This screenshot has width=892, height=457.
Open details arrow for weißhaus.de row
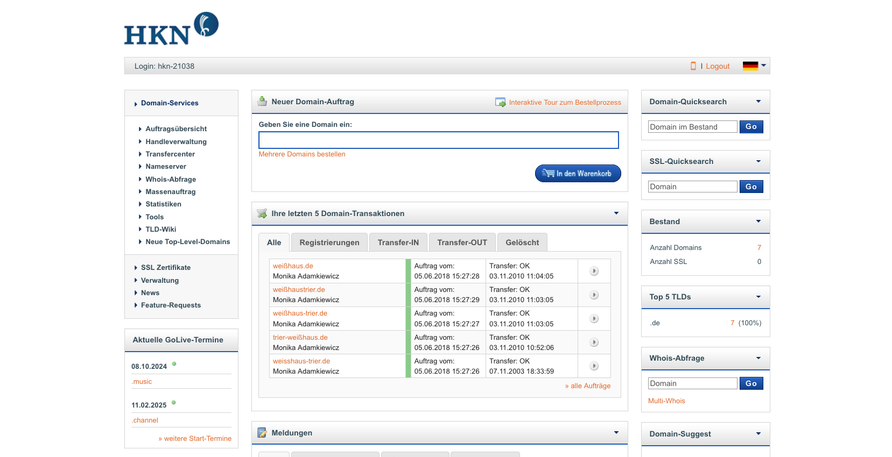coord(594,271)
